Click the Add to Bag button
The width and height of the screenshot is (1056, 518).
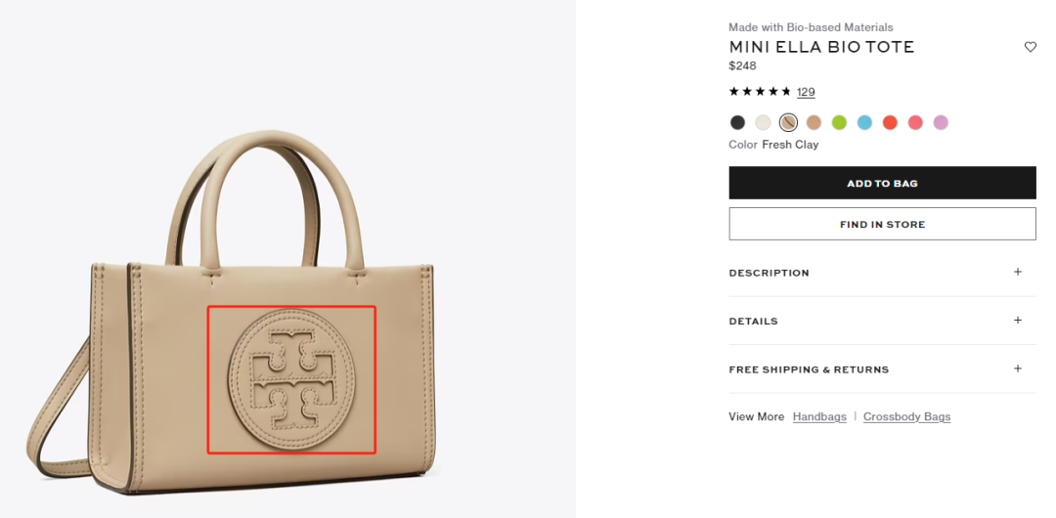pyautogui.click(x=882, y=183)
